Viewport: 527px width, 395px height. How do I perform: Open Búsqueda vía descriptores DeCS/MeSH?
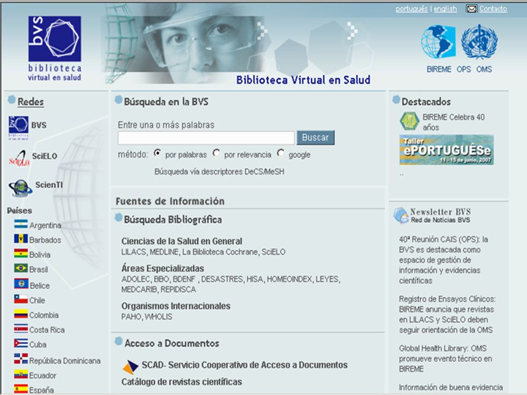coord(219,172)
